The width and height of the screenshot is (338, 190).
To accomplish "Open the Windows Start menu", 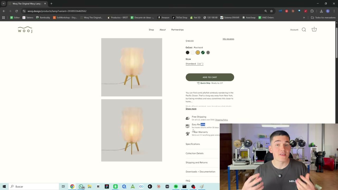I will click(x=4, y=187).
